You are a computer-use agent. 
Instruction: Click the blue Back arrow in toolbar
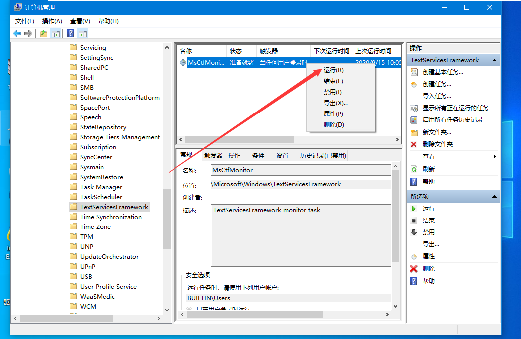click(17, 33)
